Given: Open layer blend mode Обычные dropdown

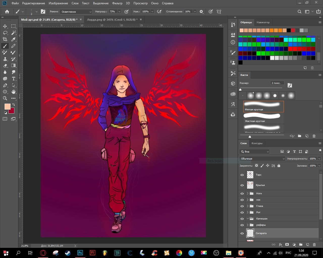Looking at the screenshot, I should click(262, 158).
